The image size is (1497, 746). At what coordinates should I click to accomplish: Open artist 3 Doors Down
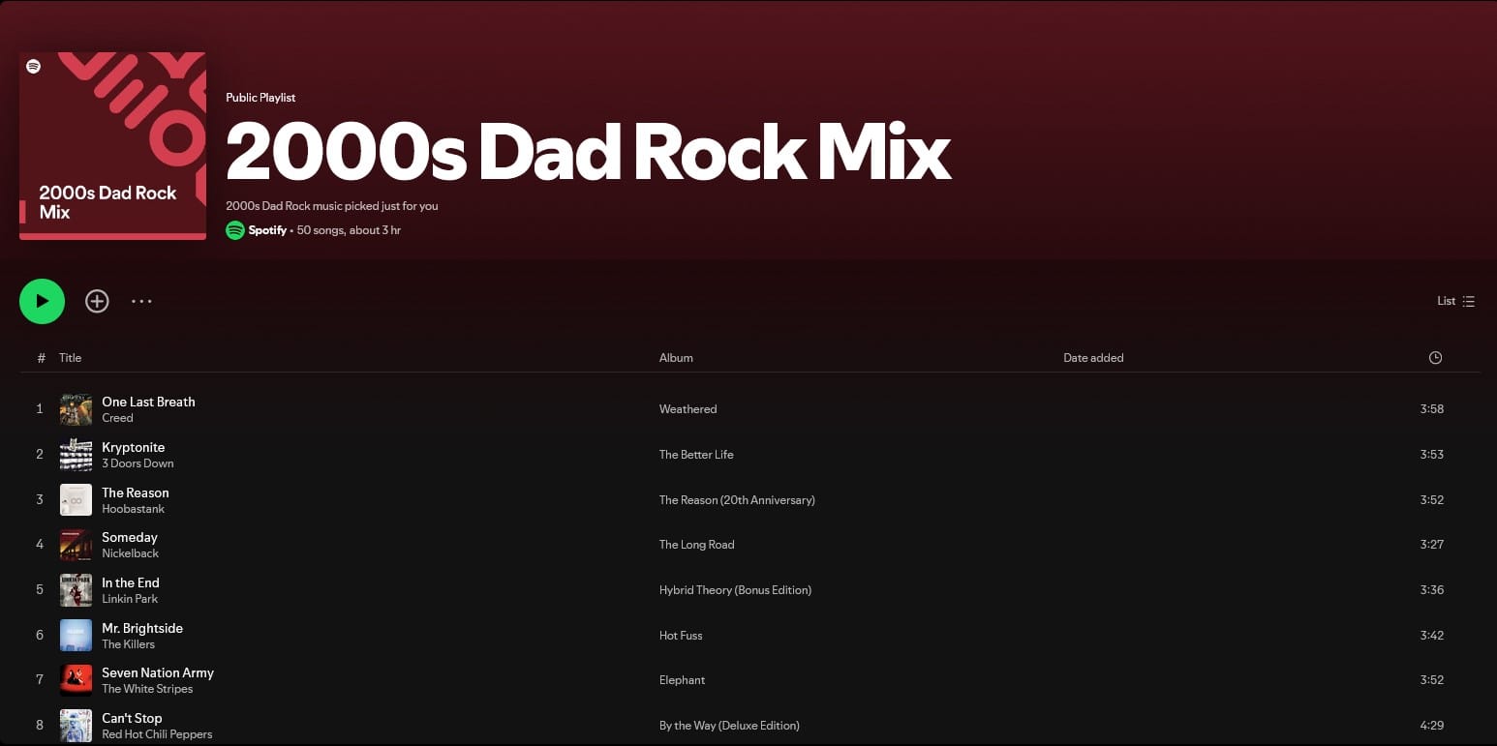click(137, 463)
